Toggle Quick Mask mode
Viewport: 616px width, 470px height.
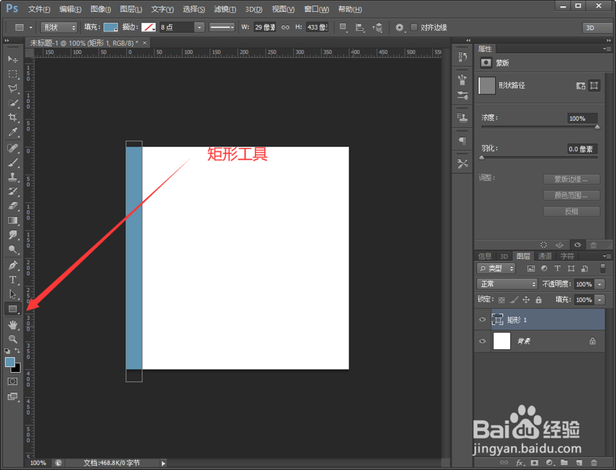pyautogui.click(x=12, y=381)
